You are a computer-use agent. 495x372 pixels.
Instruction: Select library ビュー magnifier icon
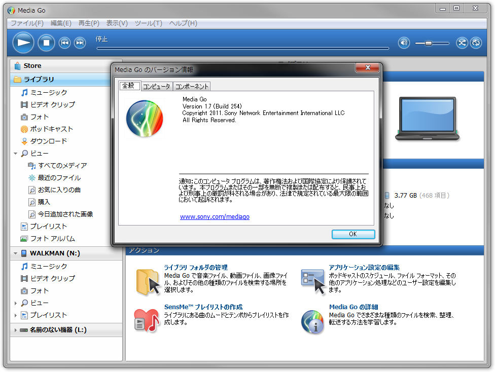click(x=24, y=154)
